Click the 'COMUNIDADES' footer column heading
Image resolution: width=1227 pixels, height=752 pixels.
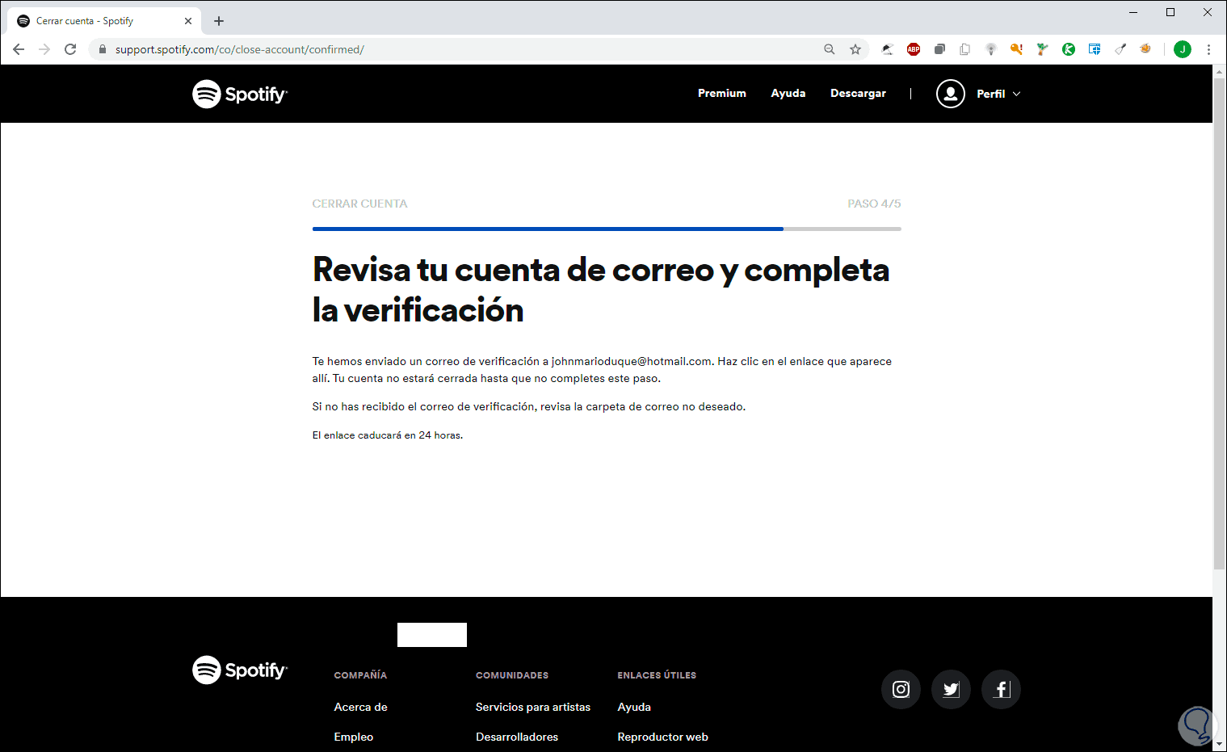pos(512,675)
